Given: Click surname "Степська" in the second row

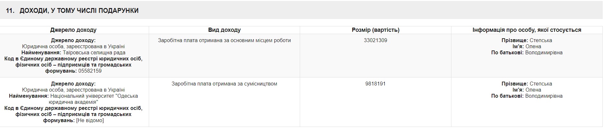Looking at the screenshot, I should click(x=541, y=84).
